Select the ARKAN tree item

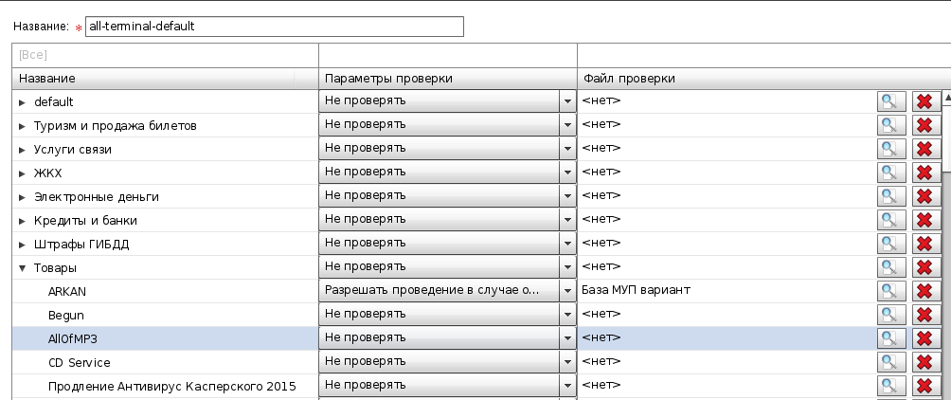pyautogui.click(x=66, y=292)
